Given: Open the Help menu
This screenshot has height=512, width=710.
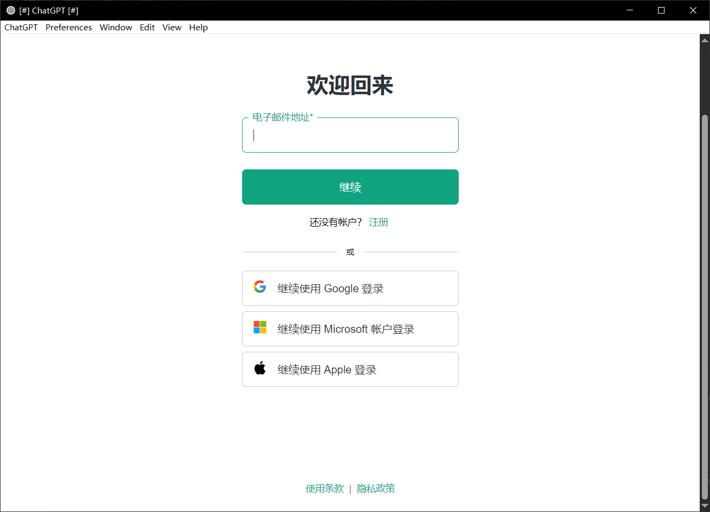Looking at the screenshot, I should pyautogui.click(x=198, y=28).
